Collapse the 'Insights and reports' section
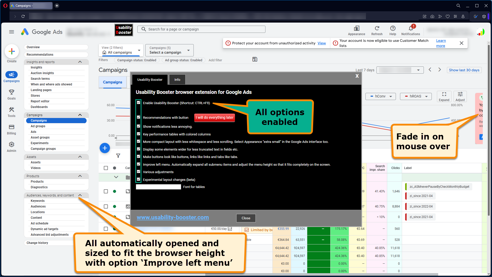This screenshot has width=492, height=277. [80, 62]
